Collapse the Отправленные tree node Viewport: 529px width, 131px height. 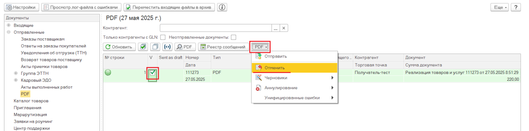(x=9, y=32)
